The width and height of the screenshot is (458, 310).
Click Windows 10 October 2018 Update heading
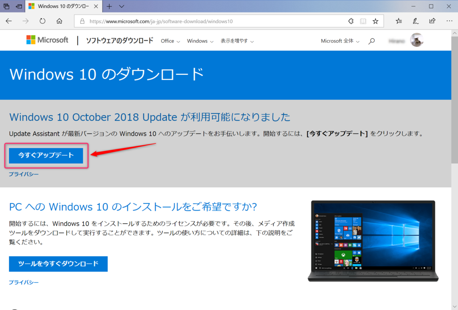[149, 117]
